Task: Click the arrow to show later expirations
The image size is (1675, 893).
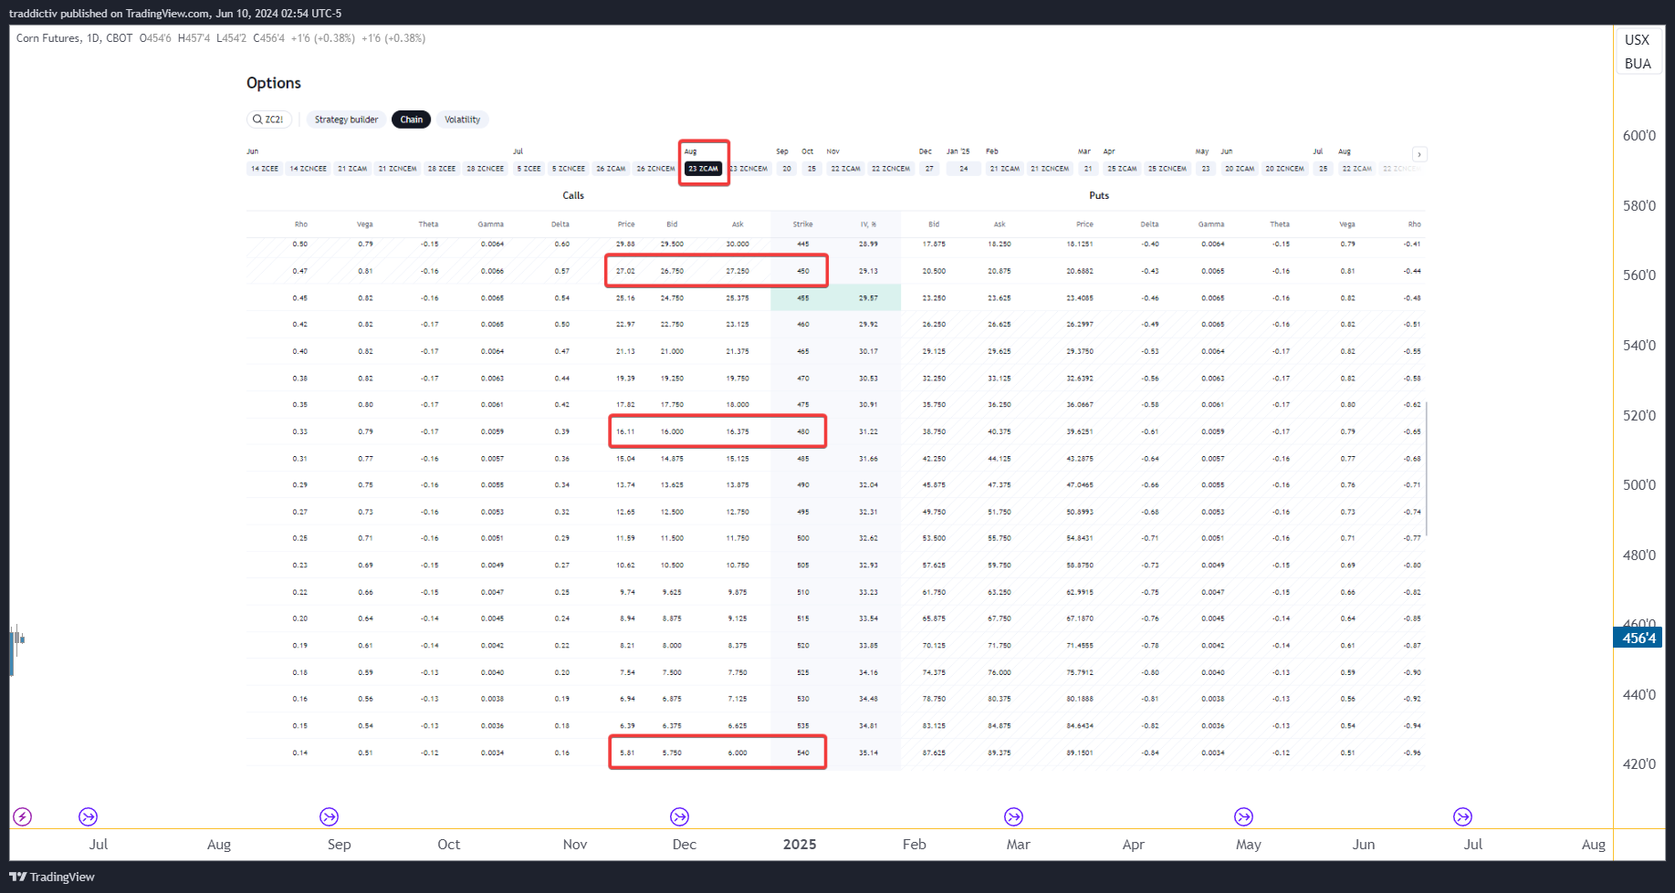Action: [1419, 154]
